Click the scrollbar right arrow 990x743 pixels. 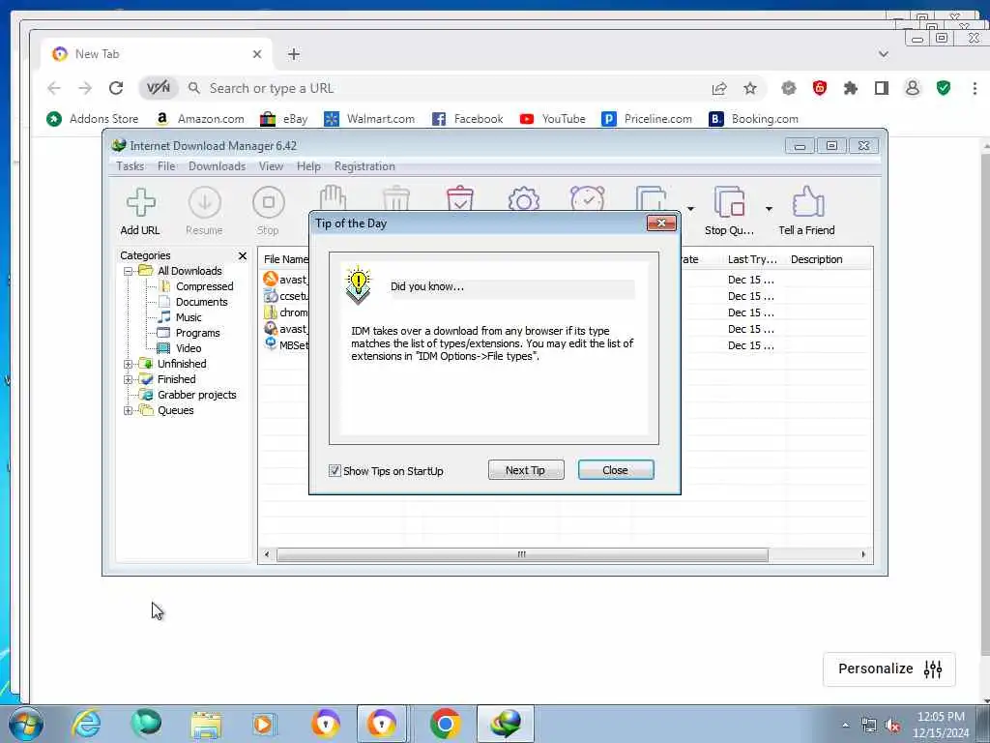point(863,554)
